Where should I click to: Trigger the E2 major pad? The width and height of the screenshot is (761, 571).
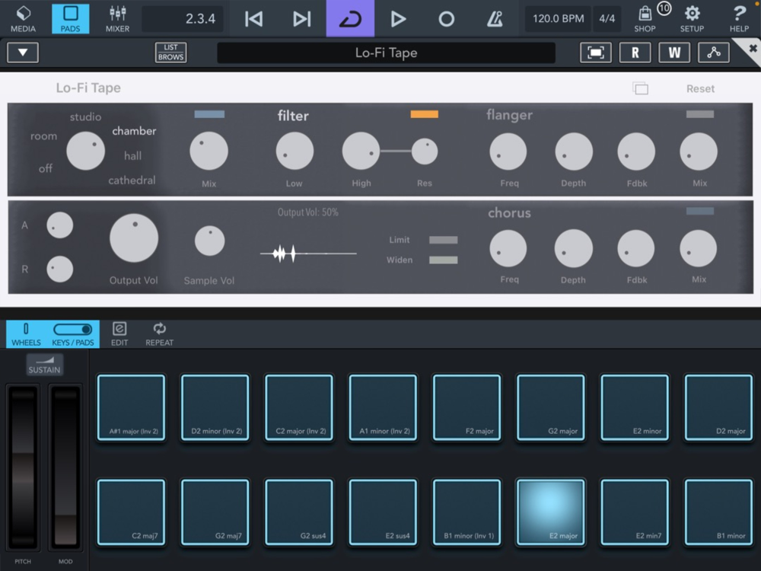click(x=550, y=512)
